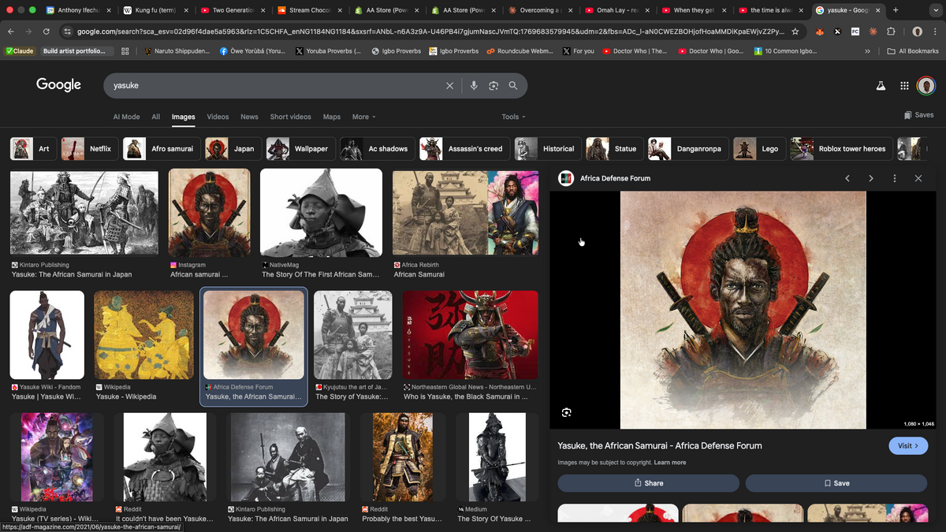Filter images by Statue chip
Screen dimensions: 946x532
[x=613, y=148]
